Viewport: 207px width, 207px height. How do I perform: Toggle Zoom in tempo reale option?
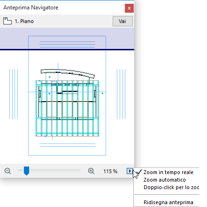click(167, 172)
